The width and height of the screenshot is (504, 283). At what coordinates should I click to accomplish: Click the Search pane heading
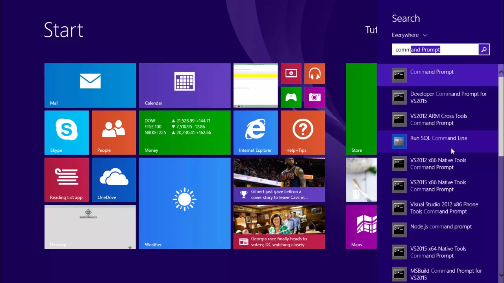point(406,18)
